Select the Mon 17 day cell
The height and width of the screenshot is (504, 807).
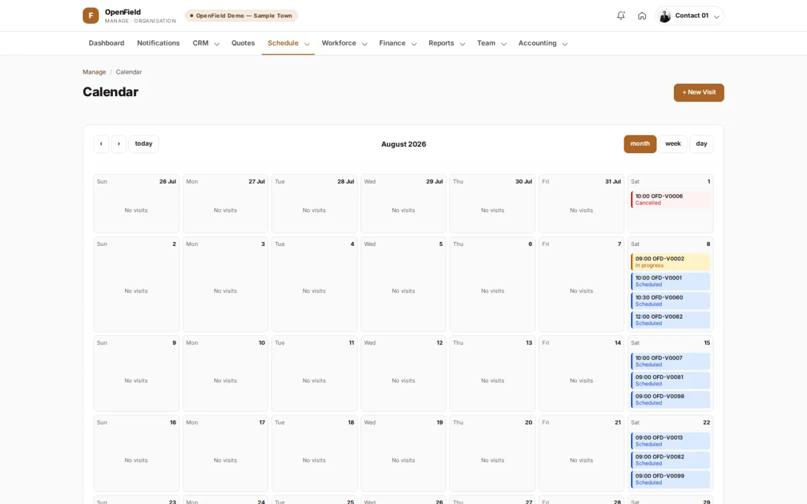(x=225, y=453)
